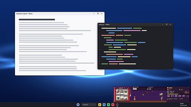Image resolution: width=191 pixels, height=107 pixels.
Task: Click the red dot icon button in game panel
Action: (x=187, y=96)
